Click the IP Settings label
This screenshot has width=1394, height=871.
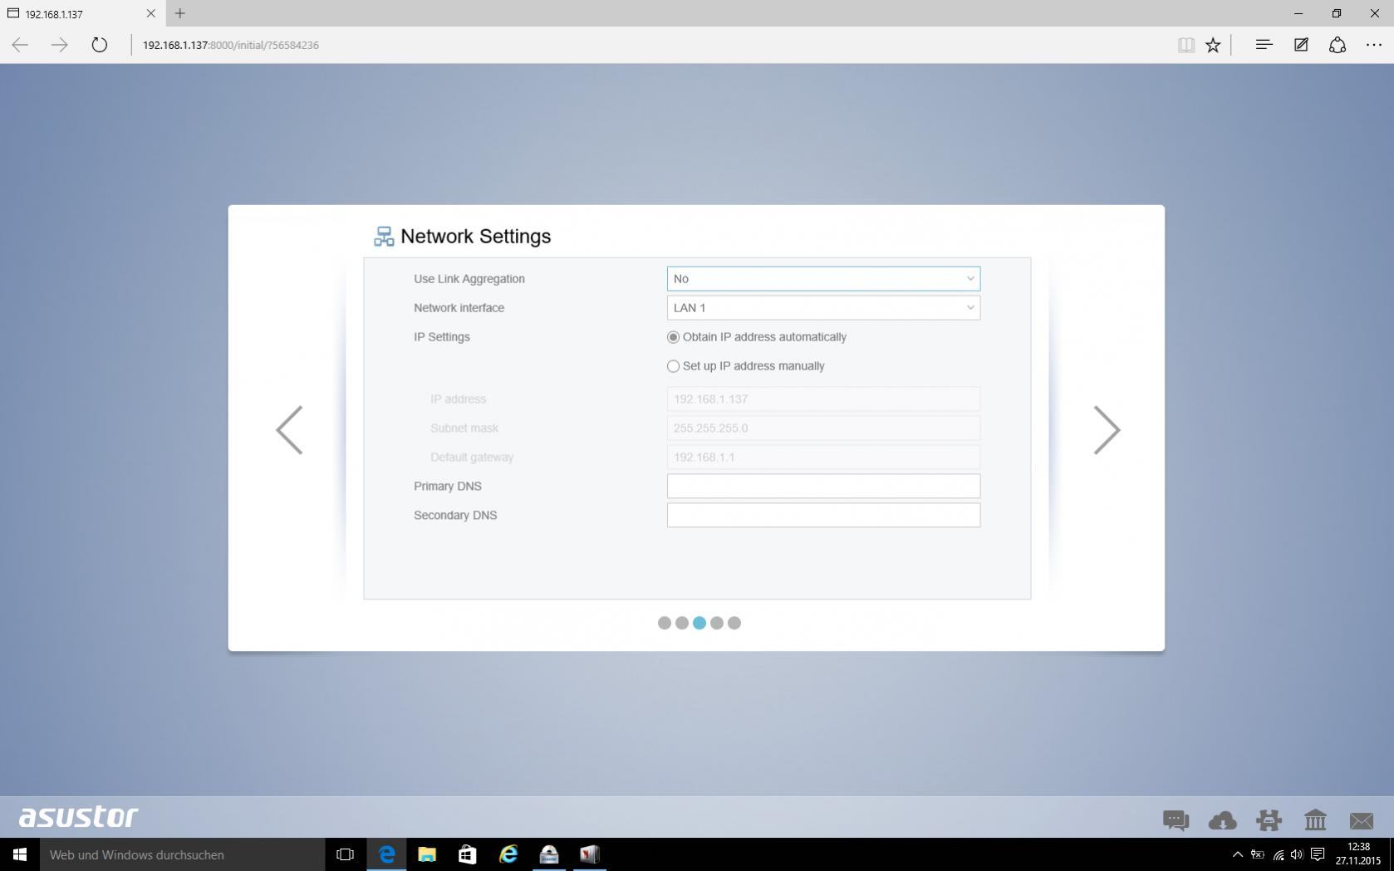[442, 337]
